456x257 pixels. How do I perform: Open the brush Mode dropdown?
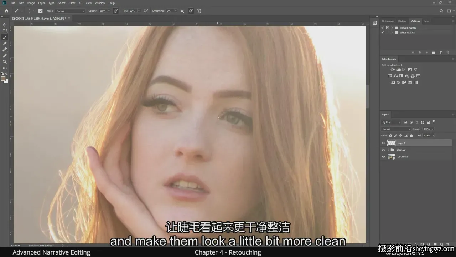coord(71,11)
